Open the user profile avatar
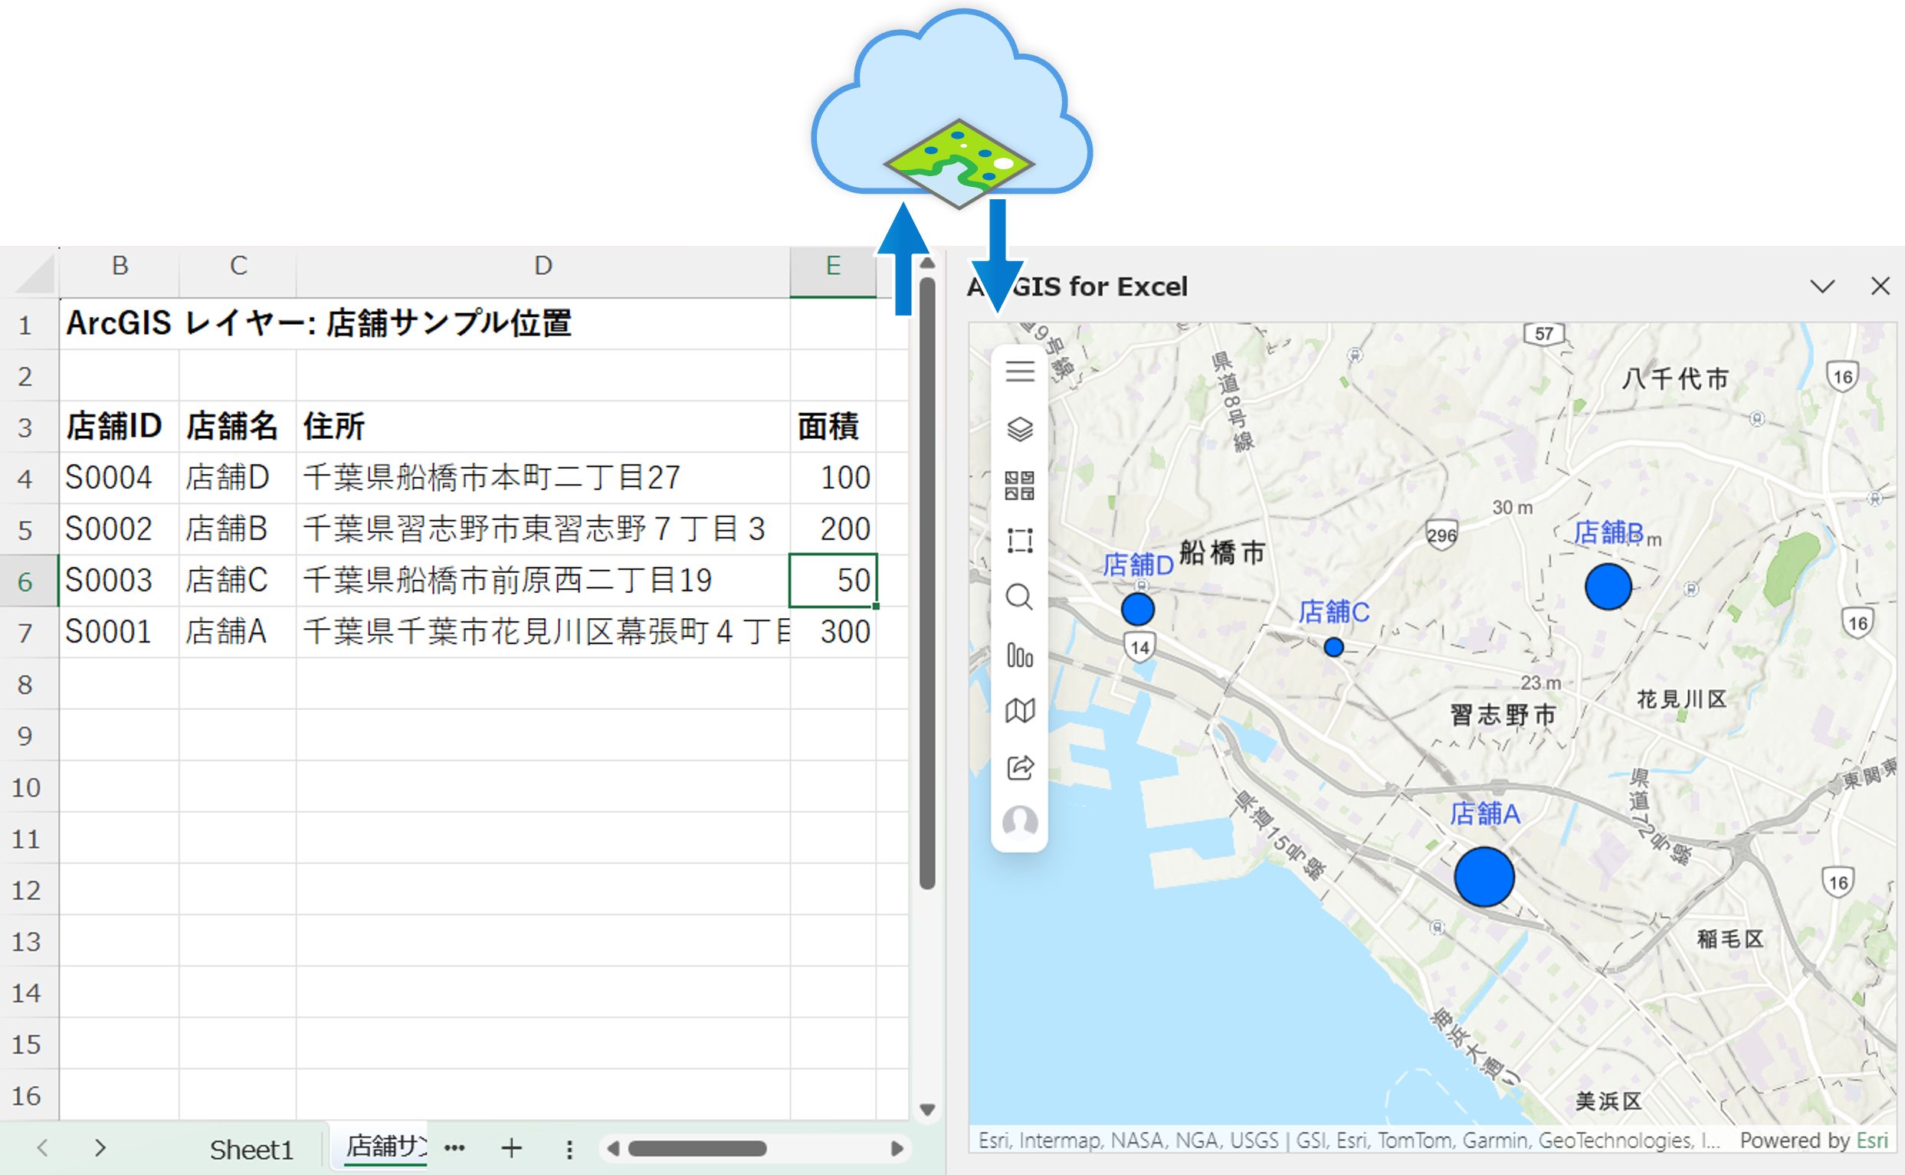1905x1175 pixels. pyautogui.click(x=1020, y=821)
